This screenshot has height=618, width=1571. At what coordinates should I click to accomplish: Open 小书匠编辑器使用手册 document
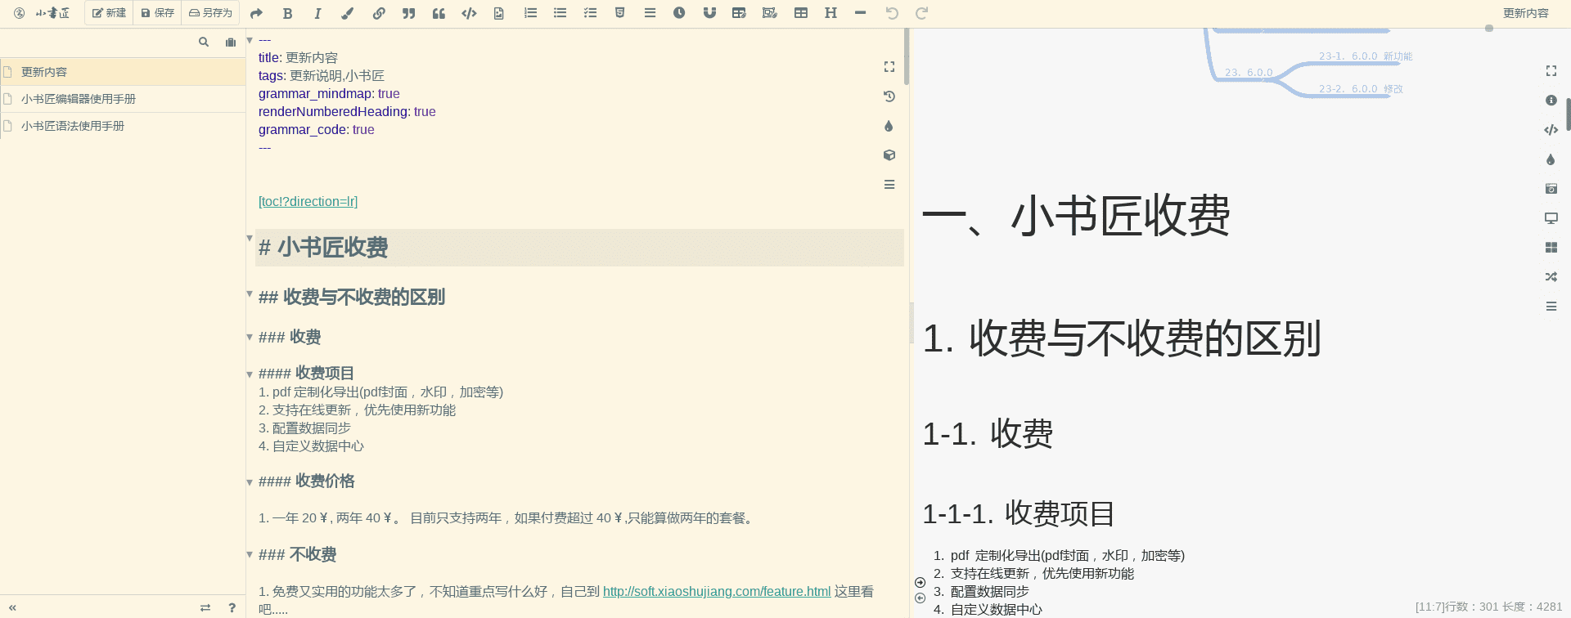coord(123,99)
